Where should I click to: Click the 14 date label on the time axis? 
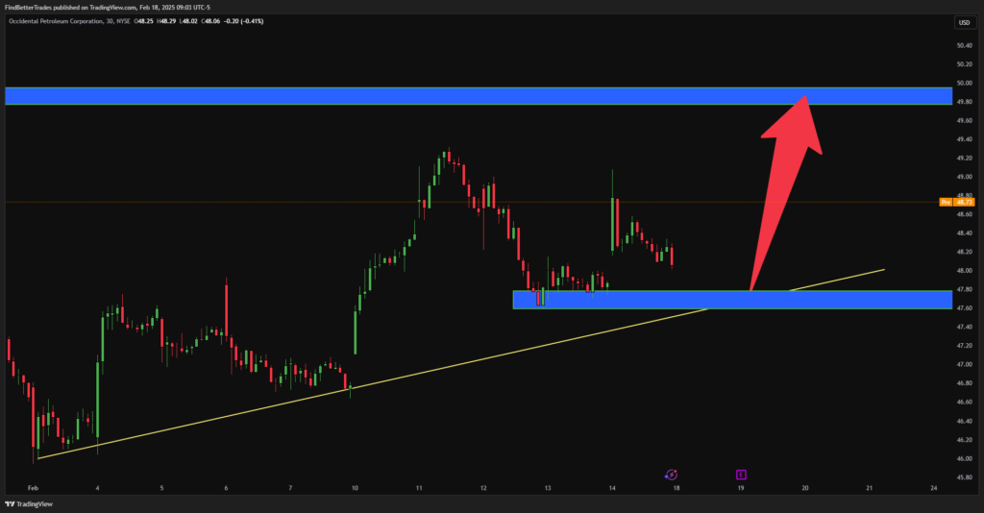(x=612, y=488)
